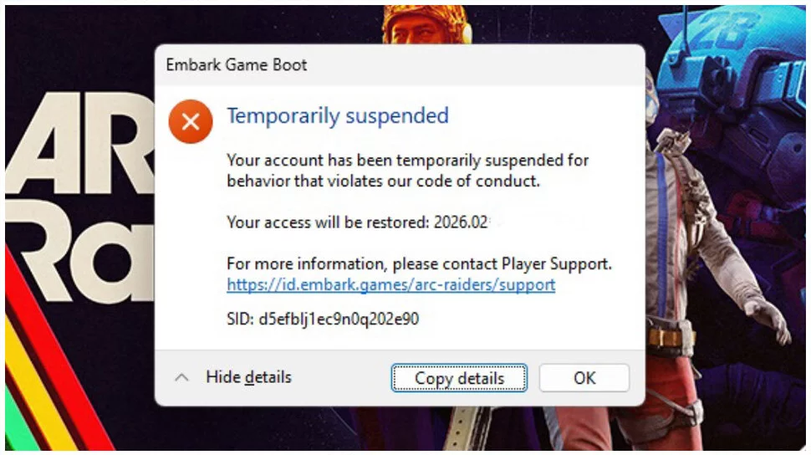Click the contact Player Support text line
This screenshot has height=455, width=811.
pos(419,264)
